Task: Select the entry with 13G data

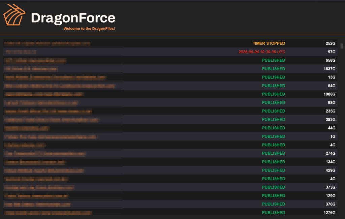Action: tap(170, 77)
